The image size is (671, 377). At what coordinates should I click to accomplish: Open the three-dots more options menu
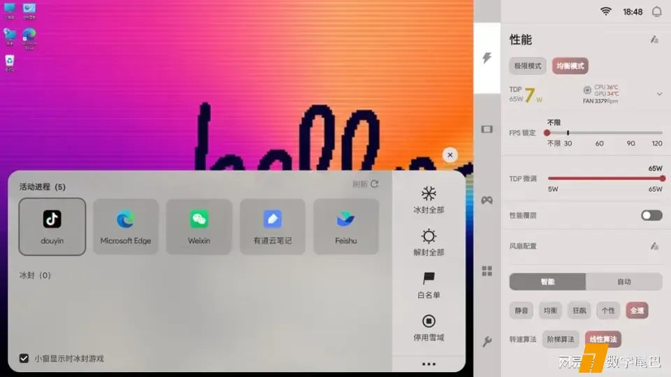point(428,364)
